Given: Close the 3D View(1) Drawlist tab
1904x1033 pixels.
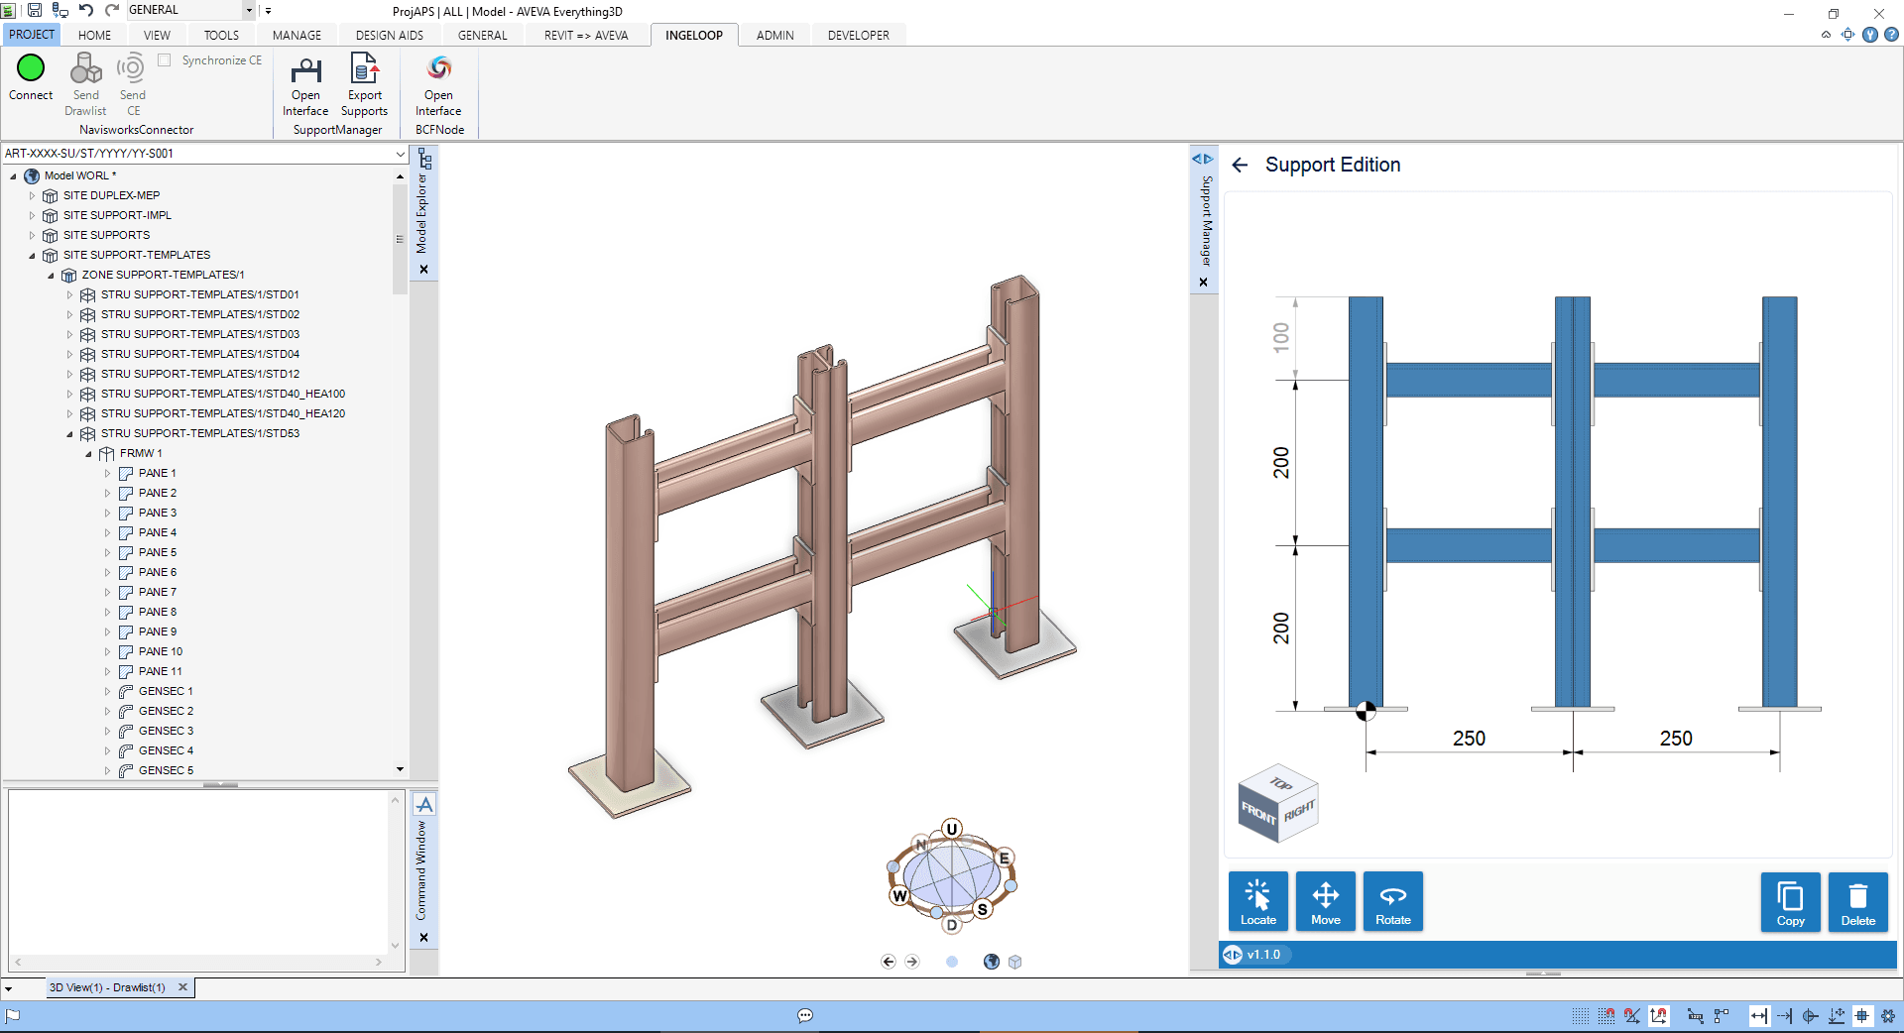Looking at the screenshot, I should click(x=182, y=987).
